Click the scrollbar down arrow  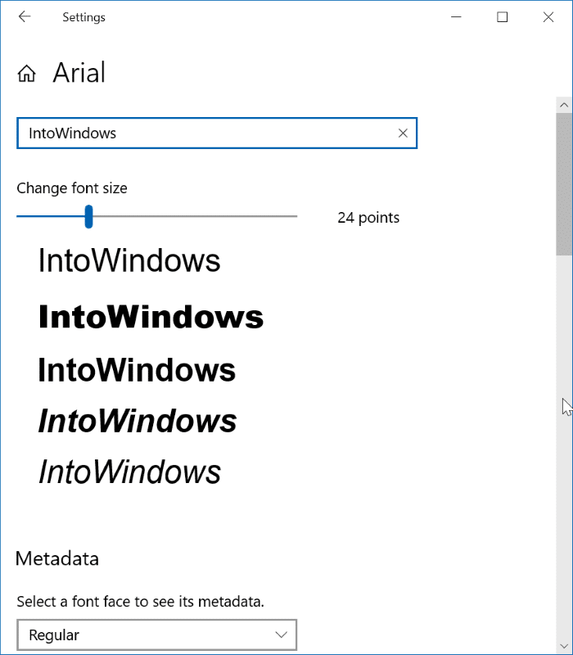click(564, 644)
